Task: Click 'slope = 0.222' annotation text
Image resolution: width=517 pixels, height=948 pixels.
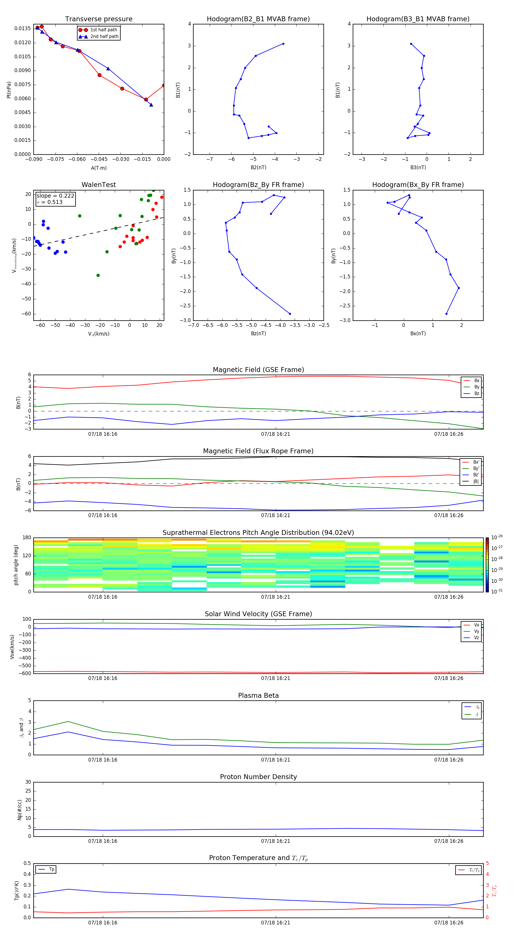Action: [55, 196]
